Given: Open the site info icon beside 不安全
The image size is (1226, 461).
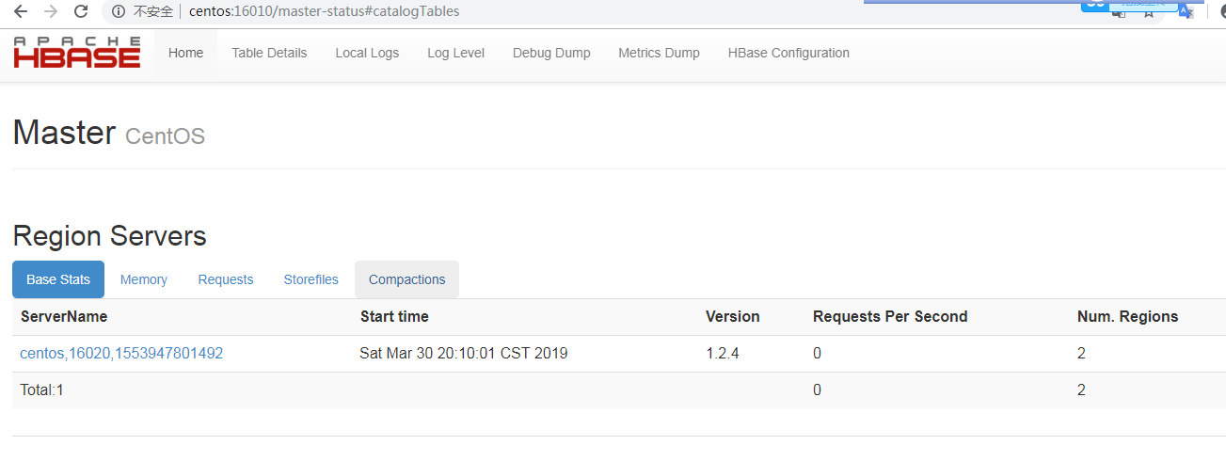Looking at the screenshot, I should pos(119,12).
